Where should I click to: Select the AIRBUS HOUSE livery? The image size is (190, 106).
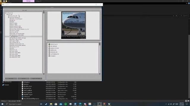click(53, 48)
